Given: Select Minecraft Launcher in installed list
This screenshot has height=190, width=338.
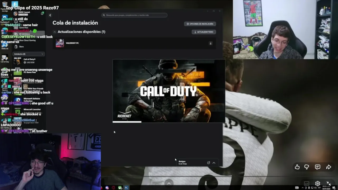Looking at the screenshot, I should pos(29,111).
